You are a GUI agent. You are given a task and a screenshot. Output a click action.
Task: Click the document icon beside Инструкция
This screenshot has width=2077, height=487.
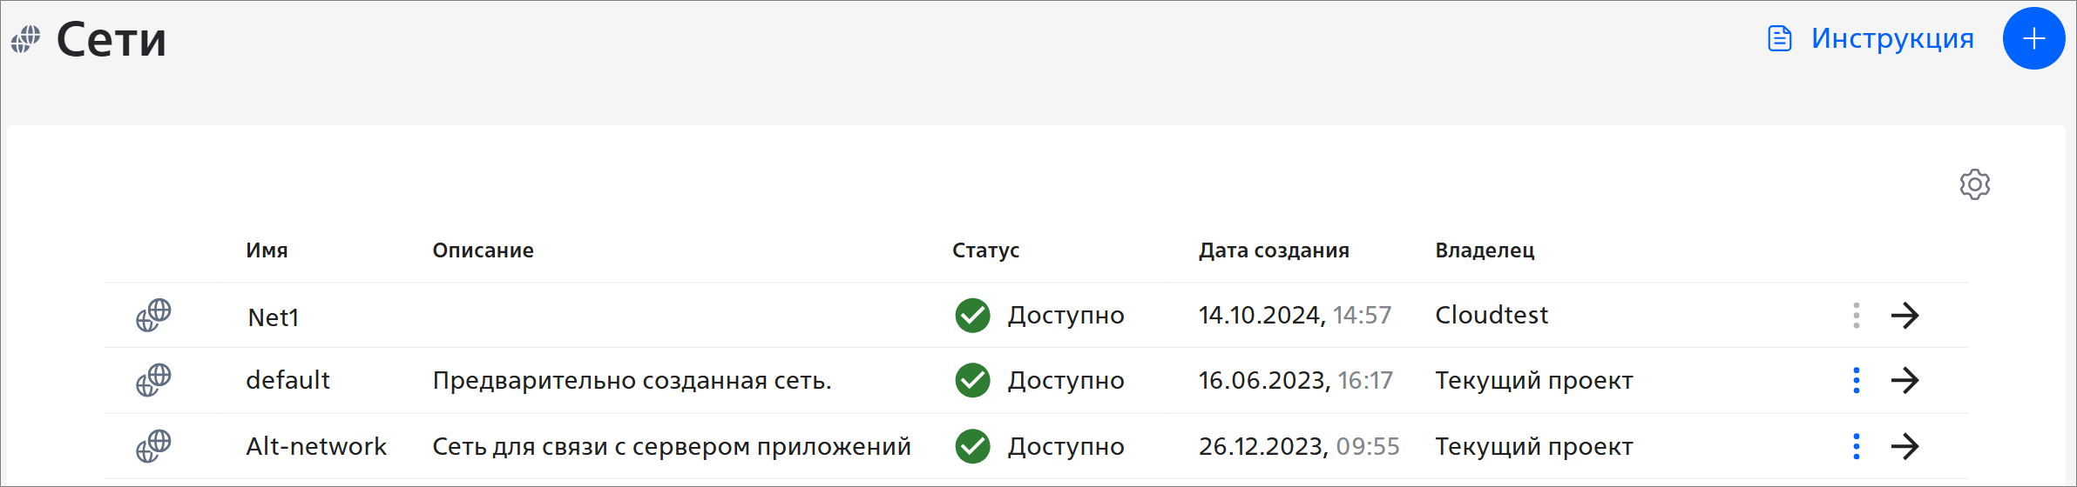1780,38
